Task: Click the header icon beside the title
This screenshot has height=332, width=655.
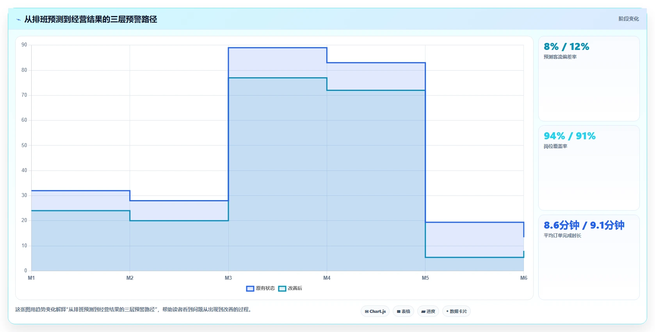Action: (x=18, y=20)
